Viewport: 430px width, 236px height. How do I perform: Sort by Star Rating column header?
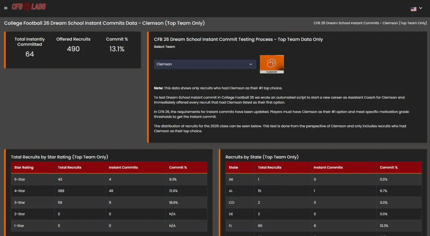pos(24,168)
